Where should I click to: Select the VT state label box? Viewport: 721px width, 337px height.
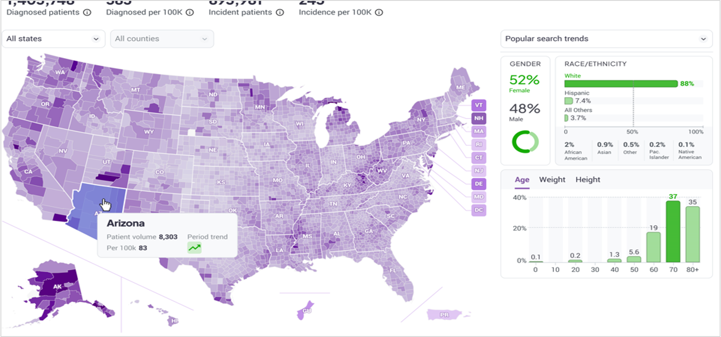tap(478, 105)
